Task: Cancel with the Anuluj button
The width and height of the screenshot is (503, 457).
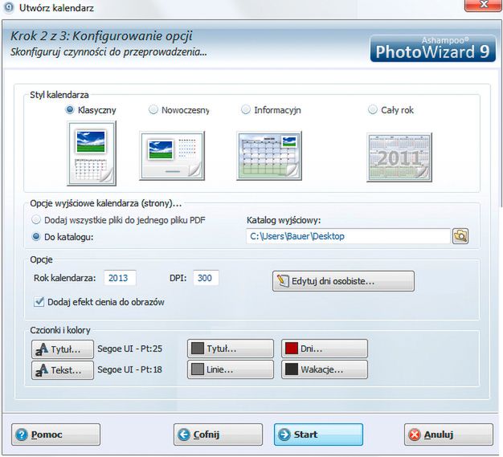Action: click(x=448, y=435)
